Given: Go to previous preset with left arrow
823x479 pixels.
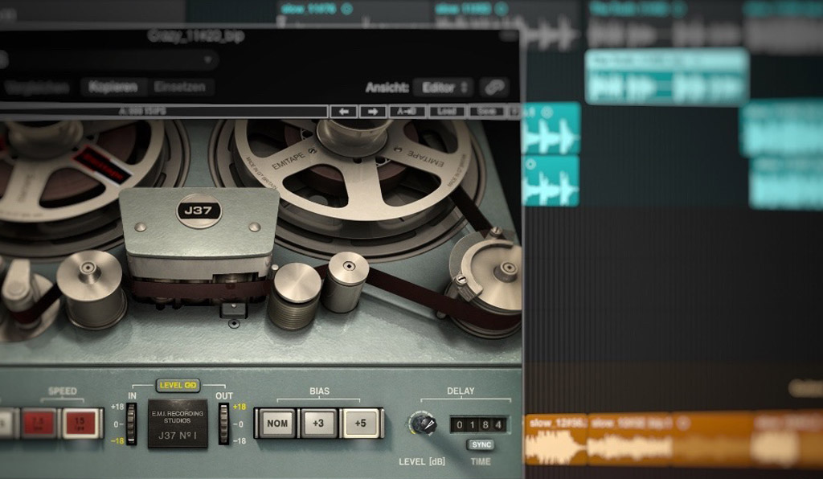Looking at the screenshot, I should 344,111.
